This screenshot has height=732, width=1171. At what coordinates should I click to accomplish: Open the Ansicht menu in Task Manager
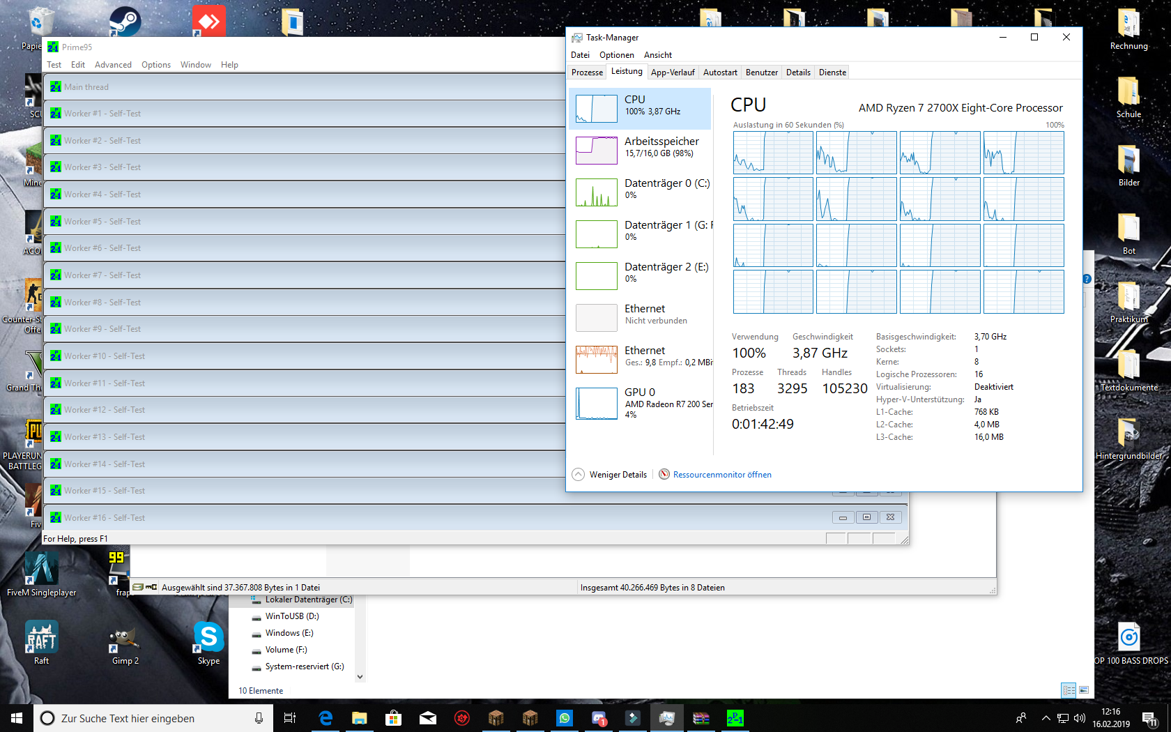click(658, 55)
